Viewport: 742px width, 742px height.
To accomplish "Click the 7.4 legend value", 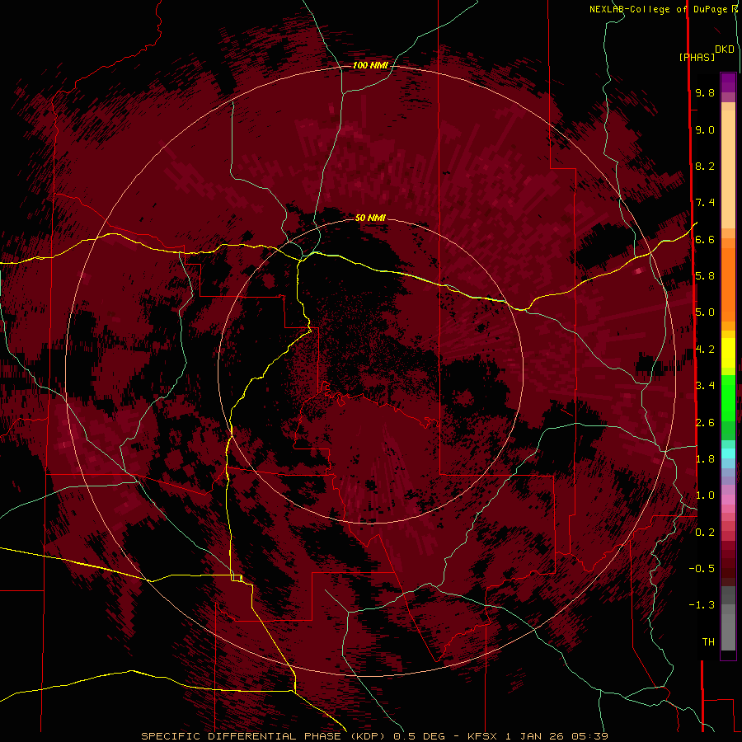I will pyautogui.click(x=705, y=203).
